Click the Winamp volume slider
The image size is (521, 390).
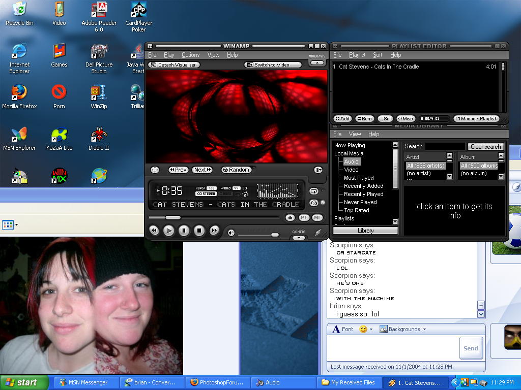275,235
